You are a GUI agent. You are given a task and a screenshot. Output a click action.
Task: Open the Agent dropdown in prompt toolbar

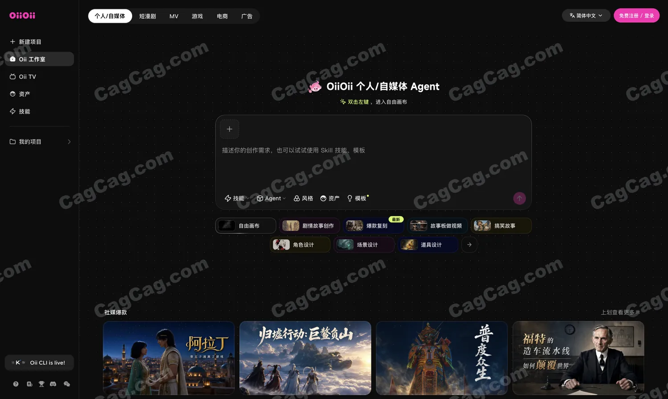[x=271, y=198]
